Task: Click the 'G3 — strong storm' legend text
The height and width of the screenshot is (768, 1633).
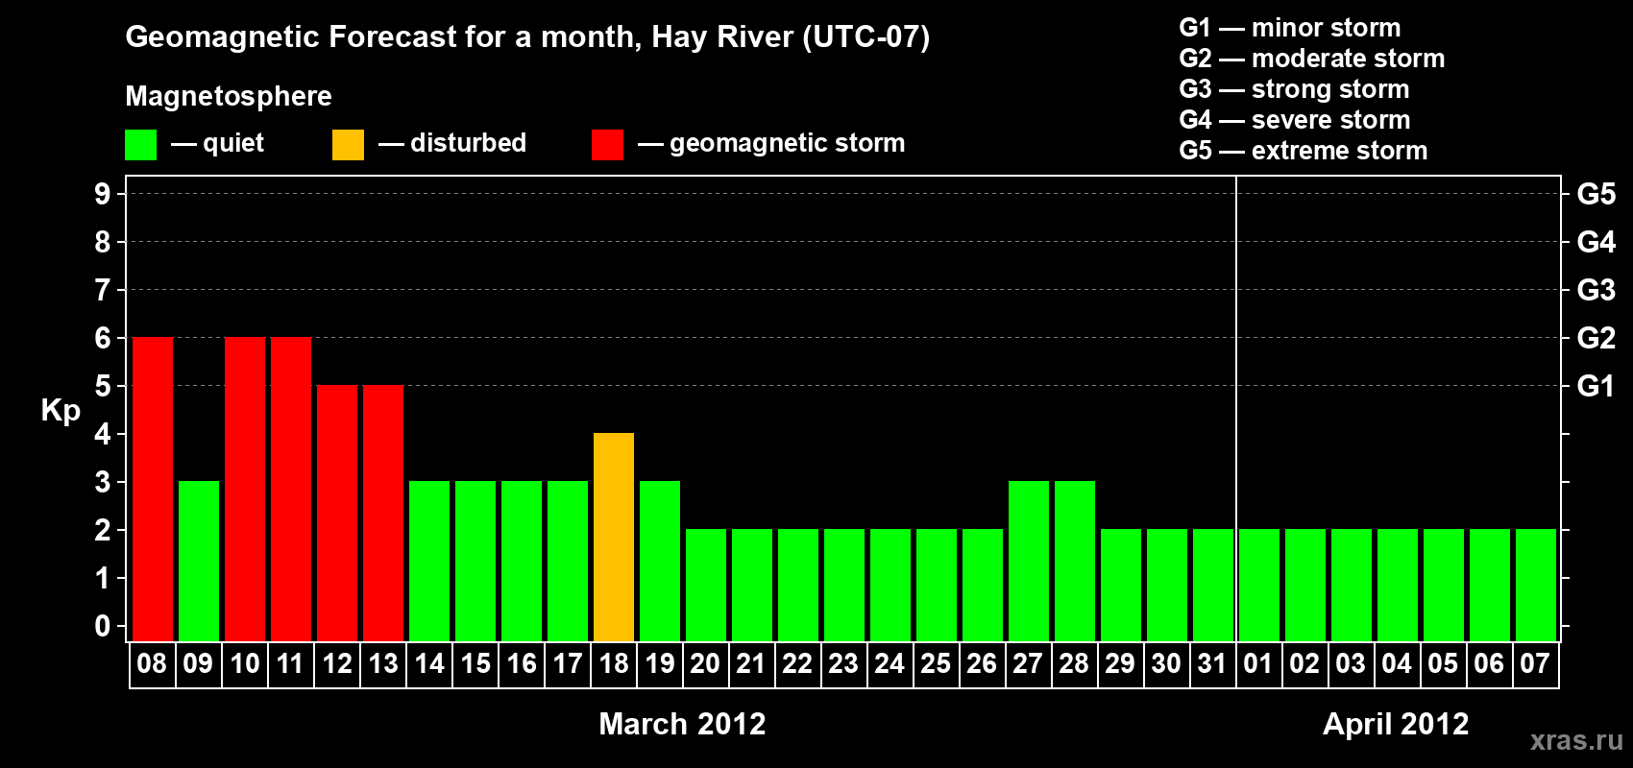Action: click(x=1294, y=89)
